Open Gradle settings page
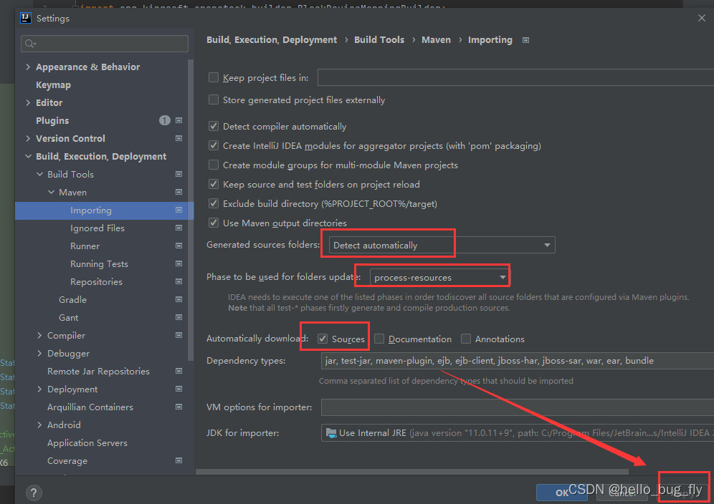The height and width of the screenshot is (504, 714). [x=73, y=299]
